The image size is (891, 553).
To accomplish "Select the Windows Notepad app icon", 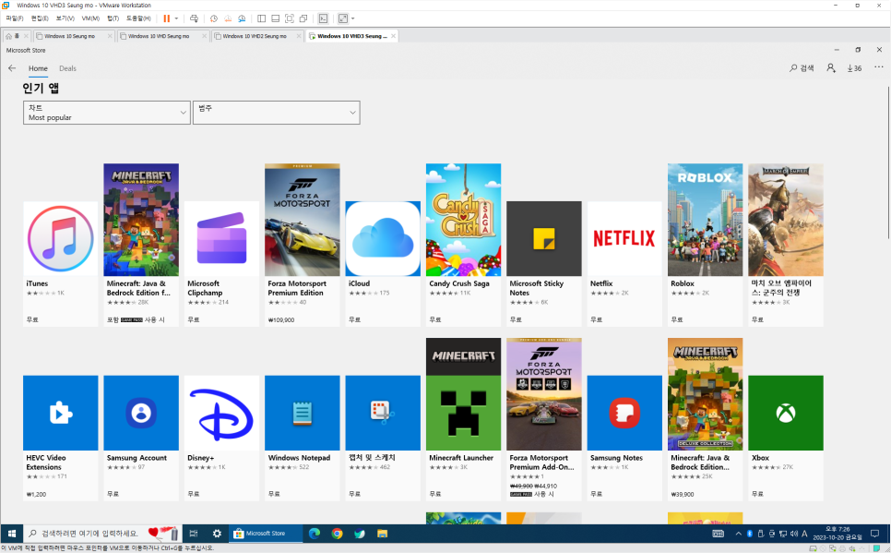I will [303, 413].
